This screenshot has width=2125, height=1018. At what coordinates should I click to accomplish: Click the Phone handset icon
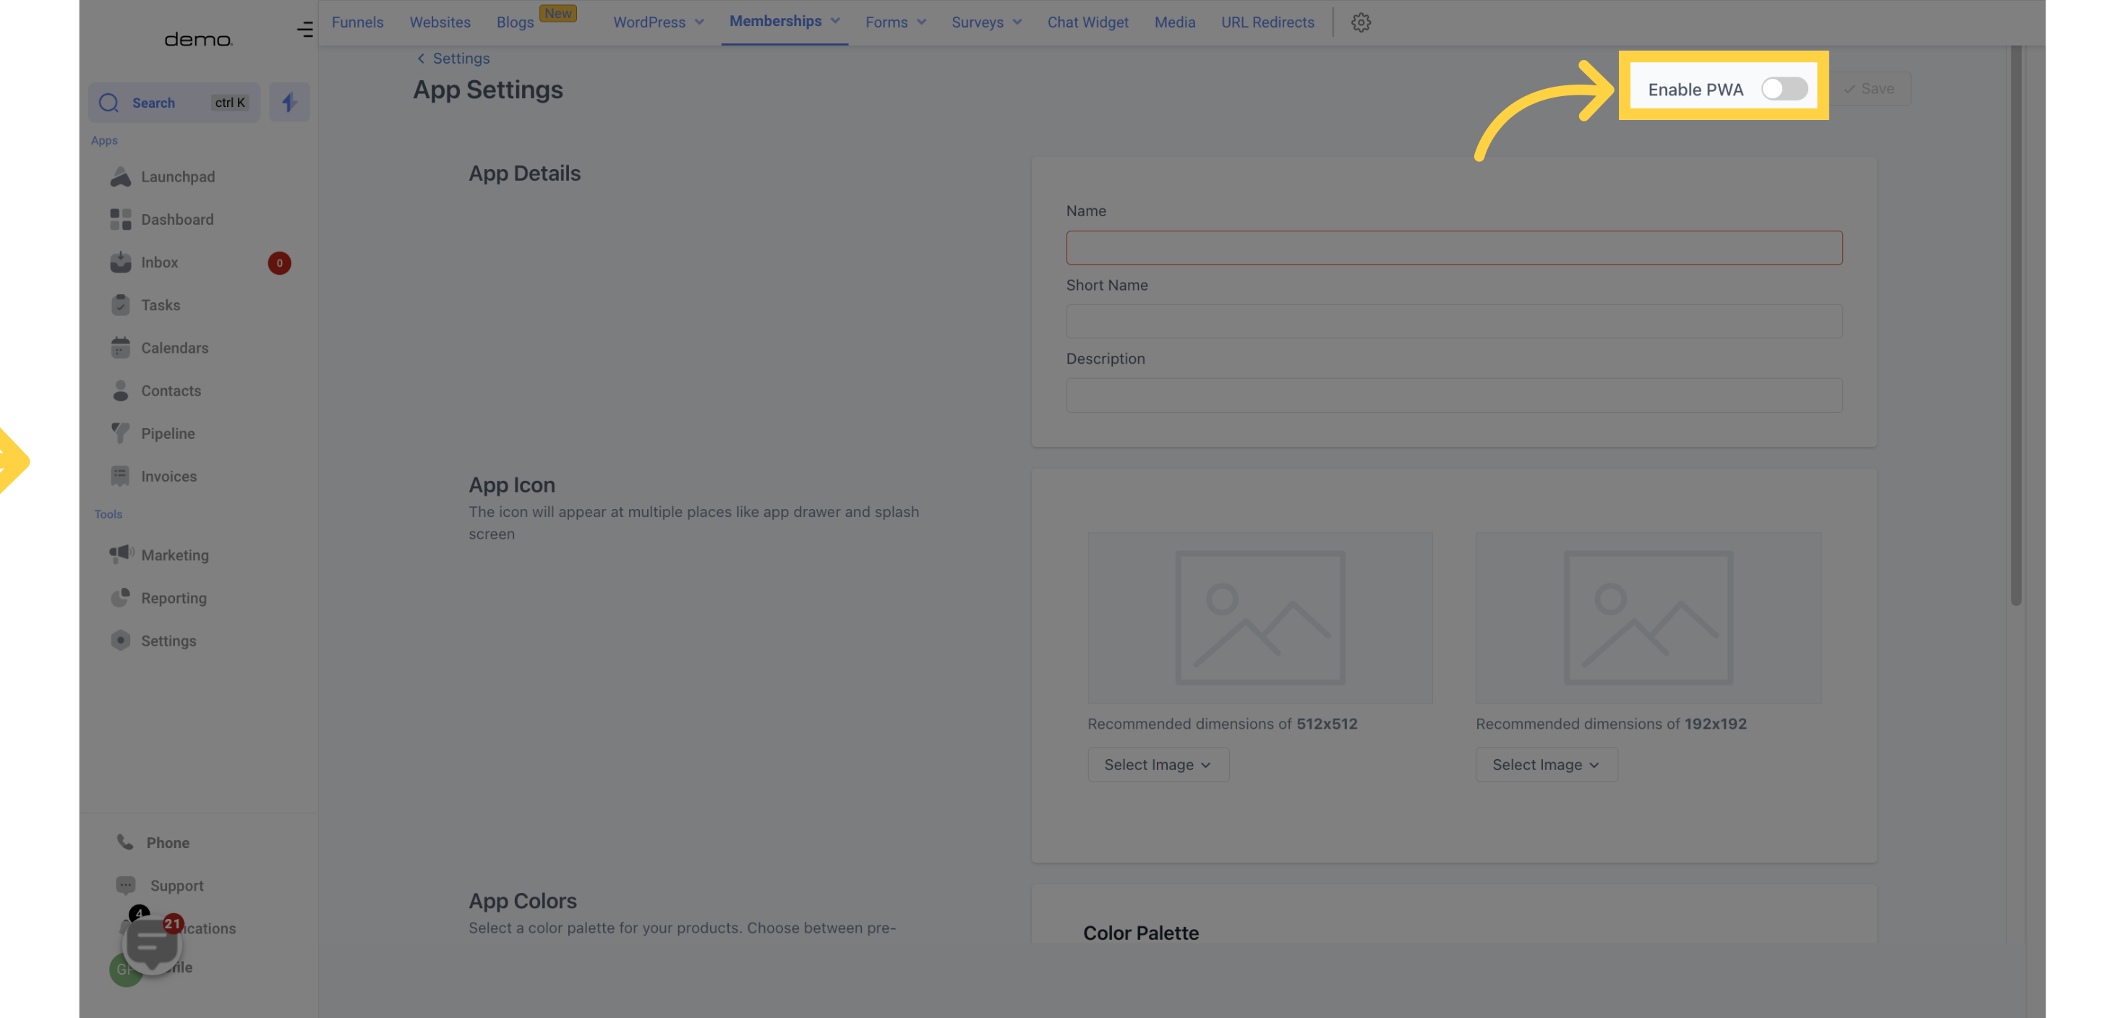[x=125, y=842]
